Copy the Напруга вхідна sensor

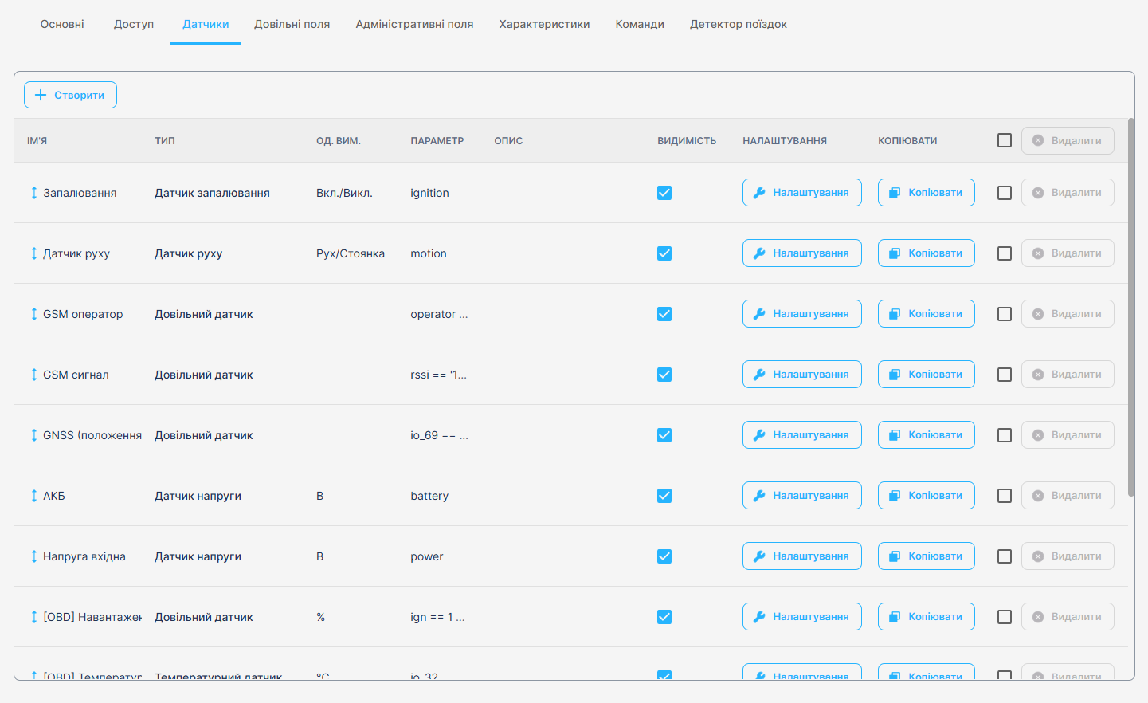point(926,556)
